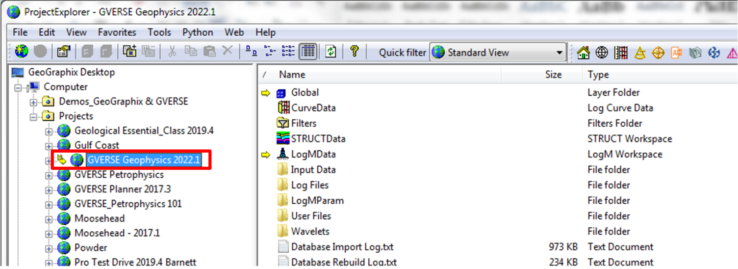Viewport: 738px width, 269px height.
Task: Expand the Powder project node
Action: click(x=49, y=248)
